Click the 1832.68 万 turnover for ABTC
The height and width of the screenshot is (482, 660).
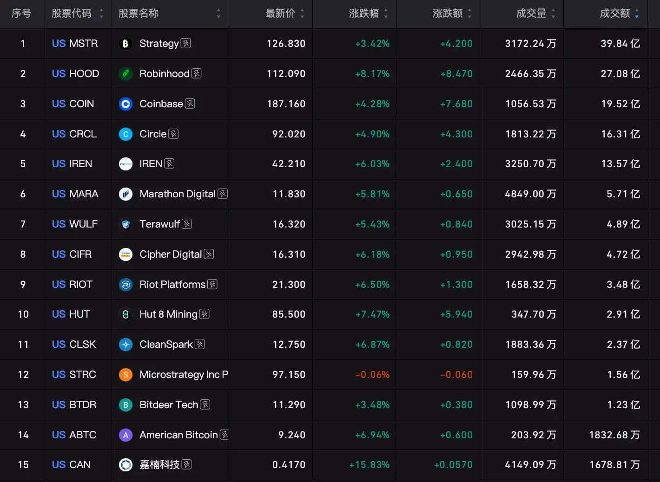pyautogui.click(x=614, y=435)
